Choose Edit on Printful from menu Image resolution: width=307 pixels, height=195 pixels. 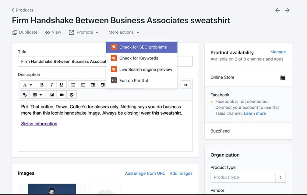pos(133,81)
